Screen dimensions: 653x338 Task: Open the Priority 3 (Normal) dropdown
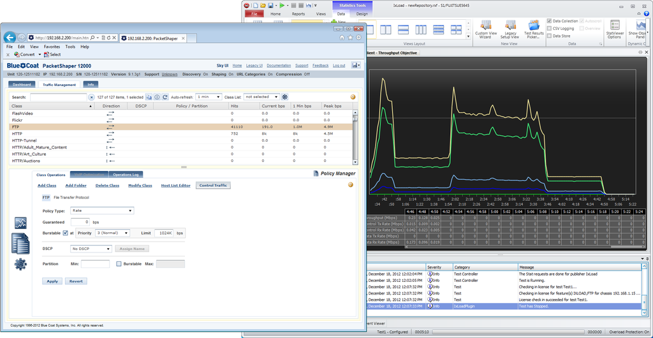(x=112, y=233)
